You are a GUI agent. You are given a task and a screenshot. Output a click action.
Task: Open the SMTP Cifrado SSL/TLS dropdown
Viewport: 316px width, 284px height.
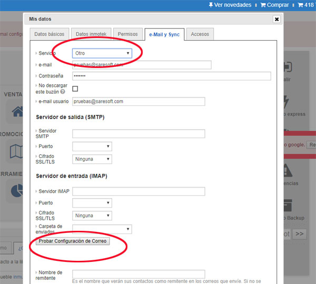[x=92, y=159]
